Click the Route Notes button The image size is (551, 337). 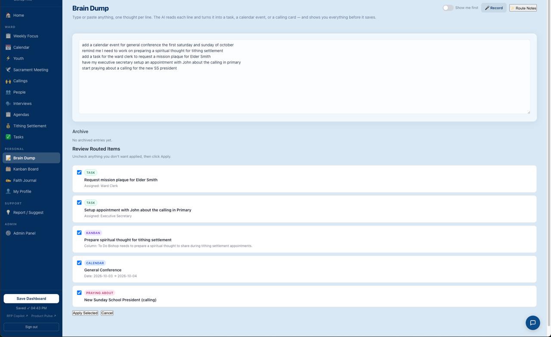pyautogui.click(x=523, y=8)
